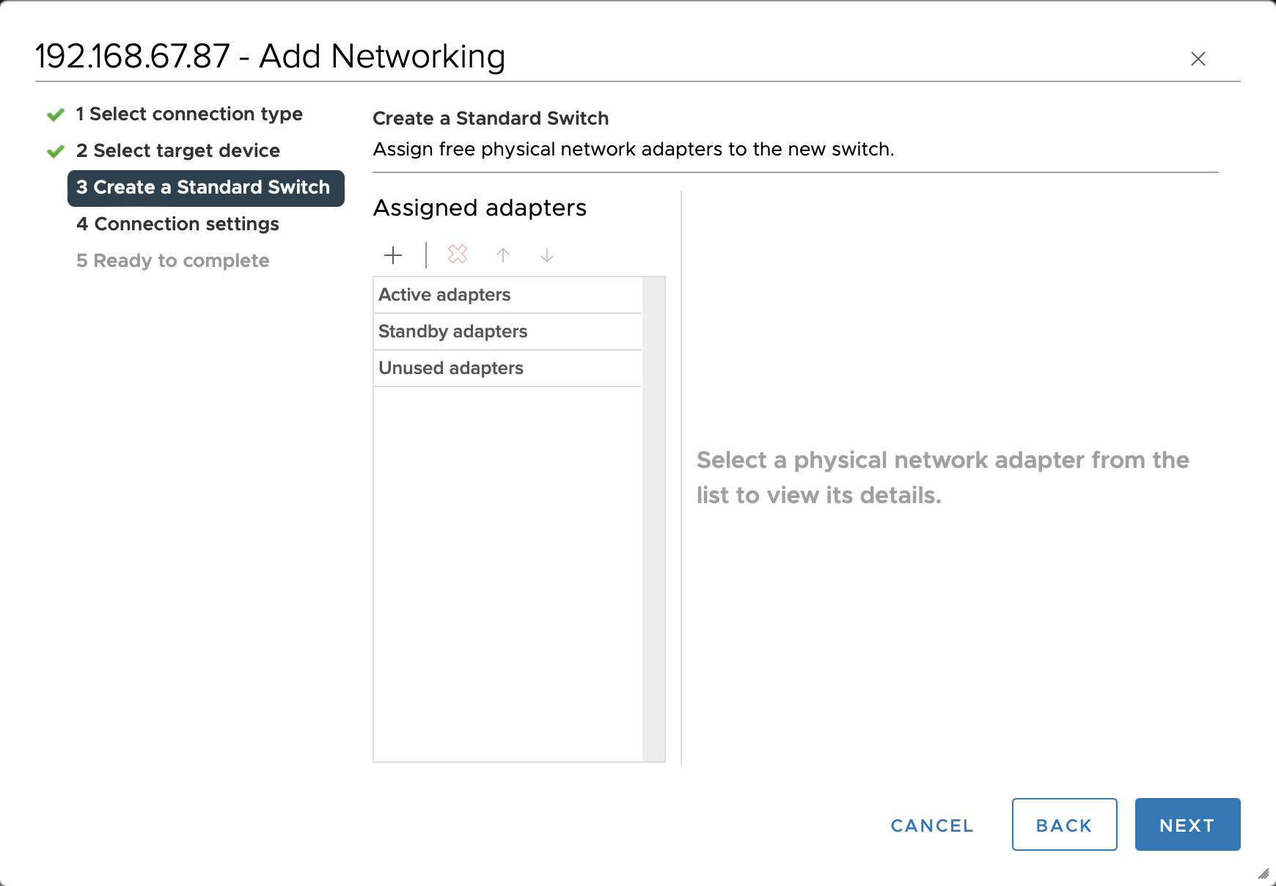The height and width of the screenshot is (886, 1276).
Task: Close the Add Networking dialog
Action: click(1198, 59)
